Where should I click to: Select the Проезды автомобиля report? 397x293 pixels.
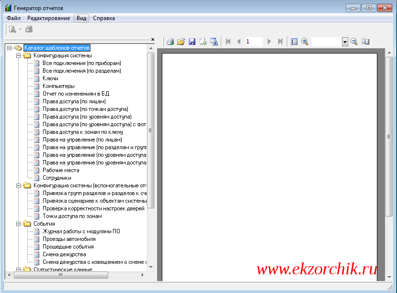pyautogui.click(x=69, y=239)
